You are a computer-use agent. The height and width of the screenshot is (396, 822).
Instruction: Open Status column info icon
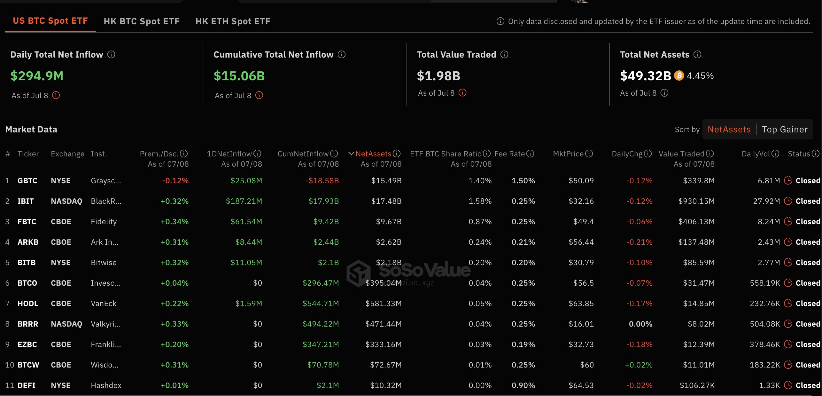(816, 154)
